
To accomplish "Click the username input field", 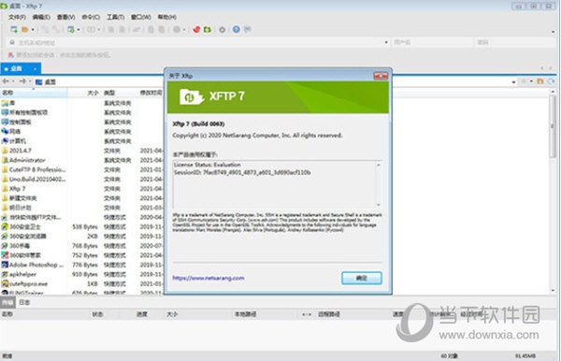I will coord(432,42).
